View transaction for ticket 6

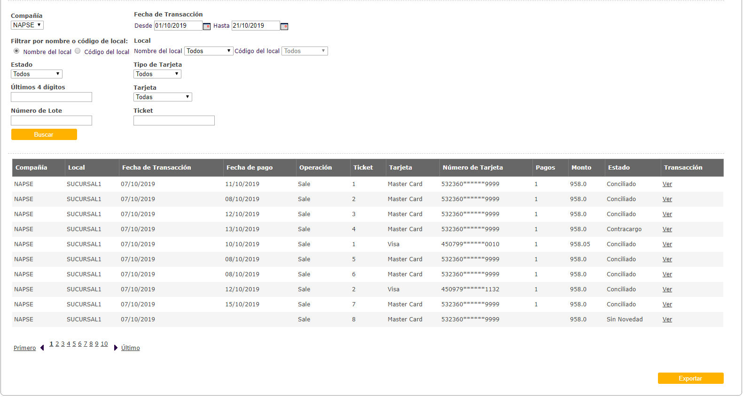click(667, 274)
